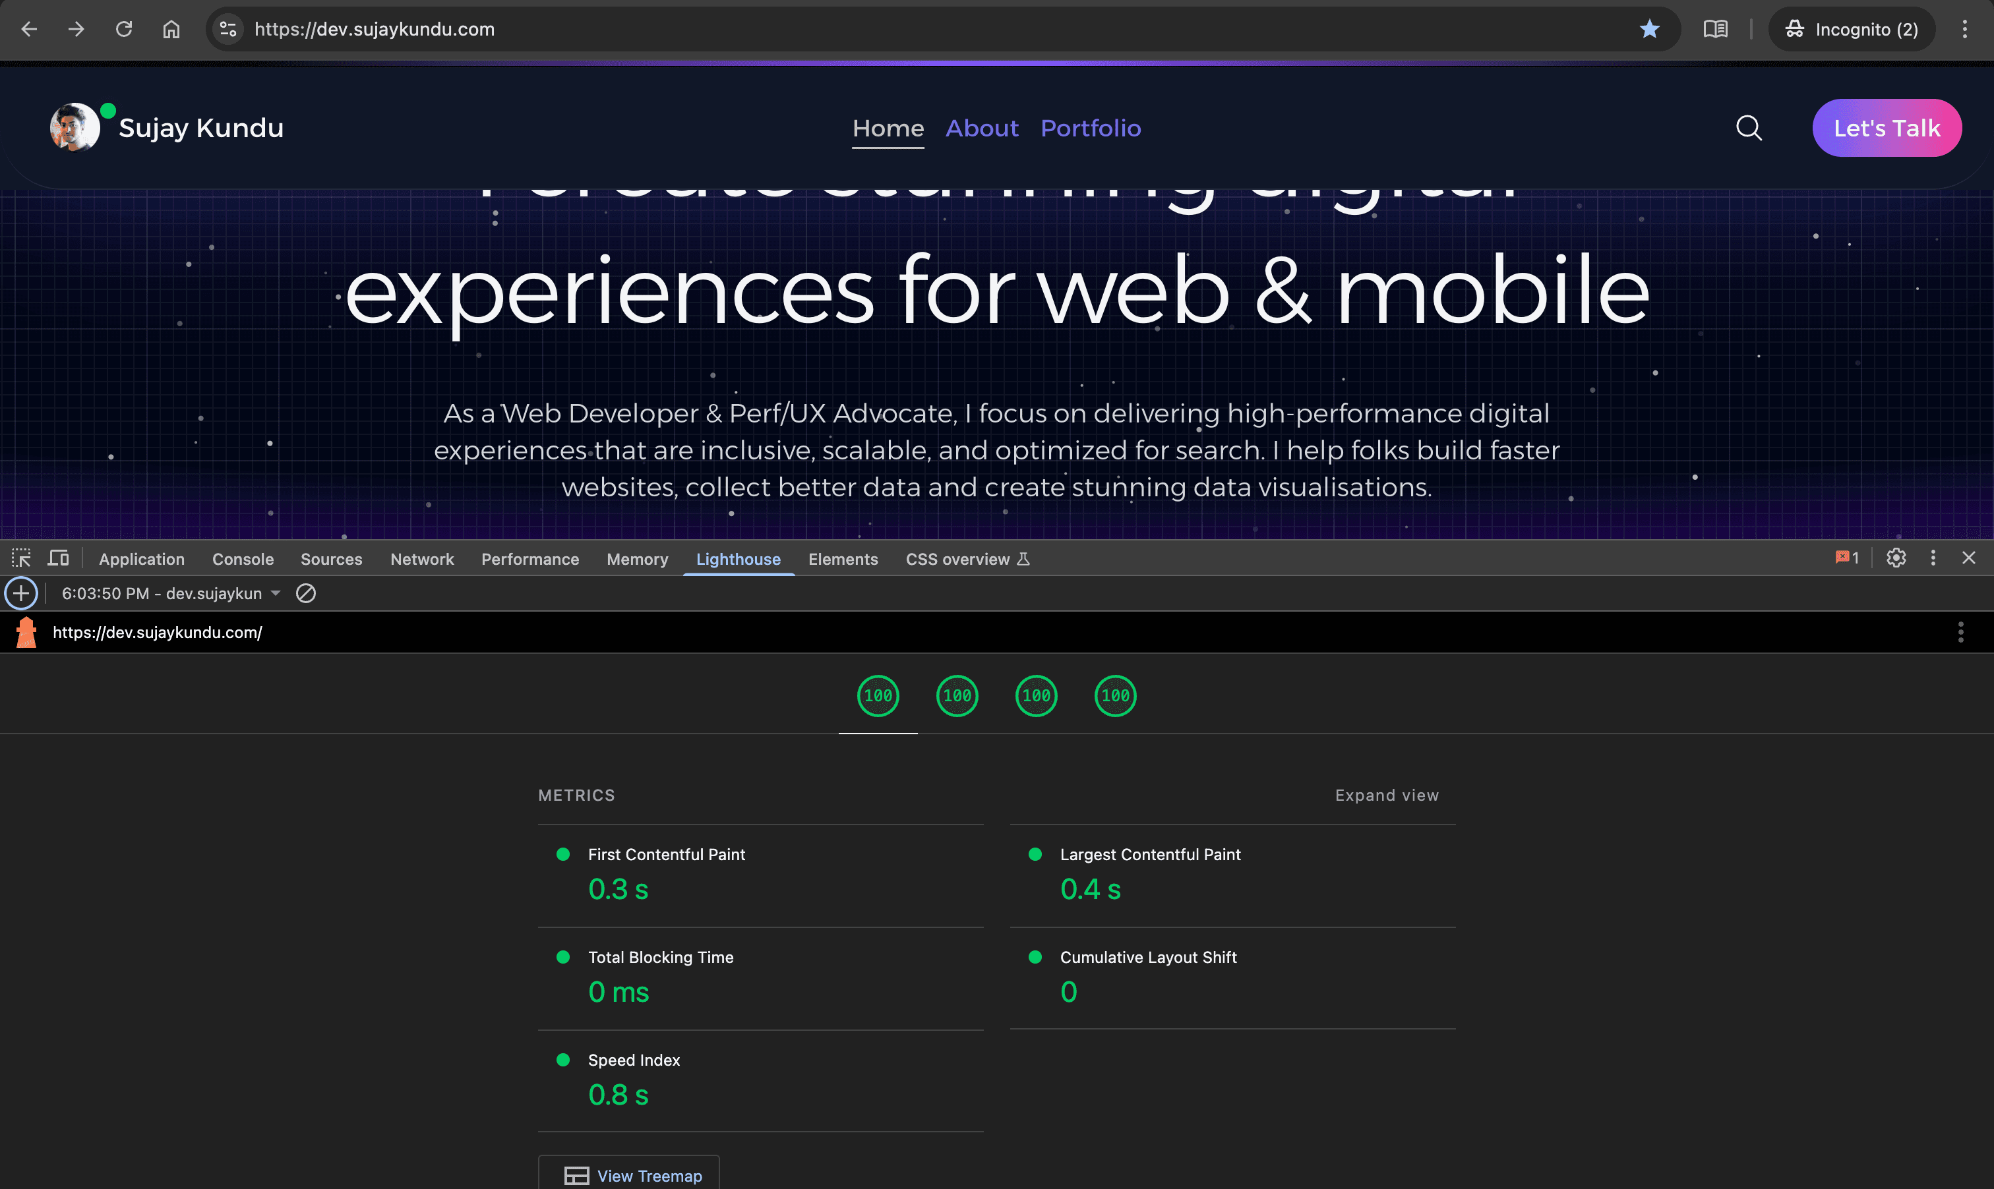Click the Expand view label above metrics
The width and height of the screenshot is (1994, 1189).
[1387, 795]
